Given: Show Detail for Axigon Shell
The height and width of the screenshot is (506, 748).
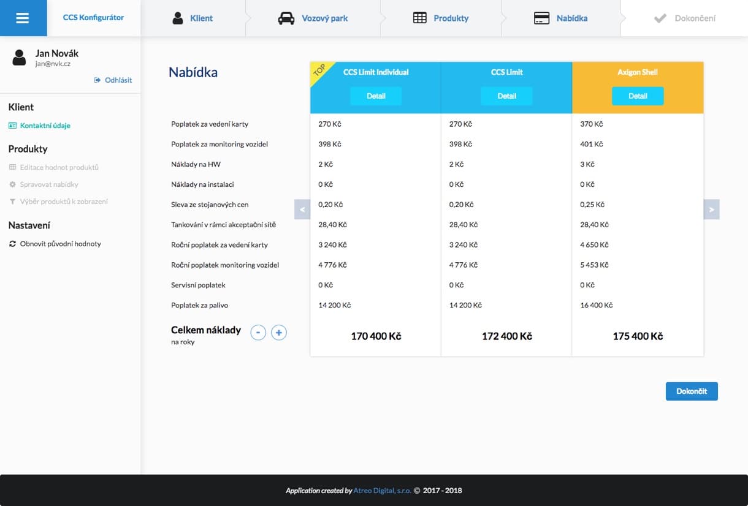Looking at the screenshot, I should point(638,96).
